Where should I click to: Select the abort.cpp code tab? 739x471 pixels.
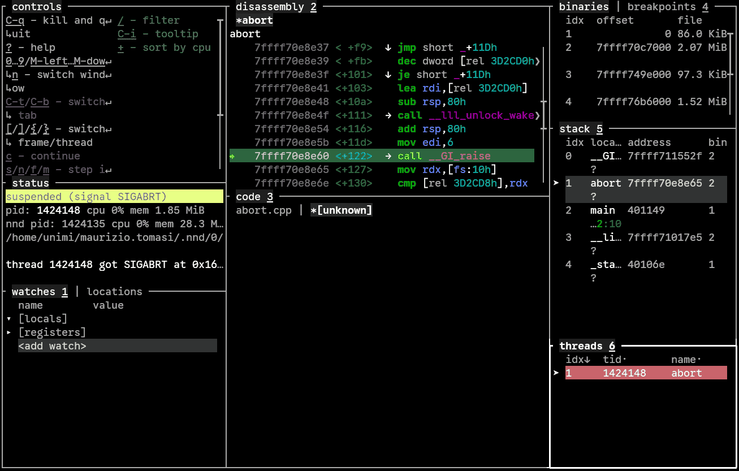(263, 210)
